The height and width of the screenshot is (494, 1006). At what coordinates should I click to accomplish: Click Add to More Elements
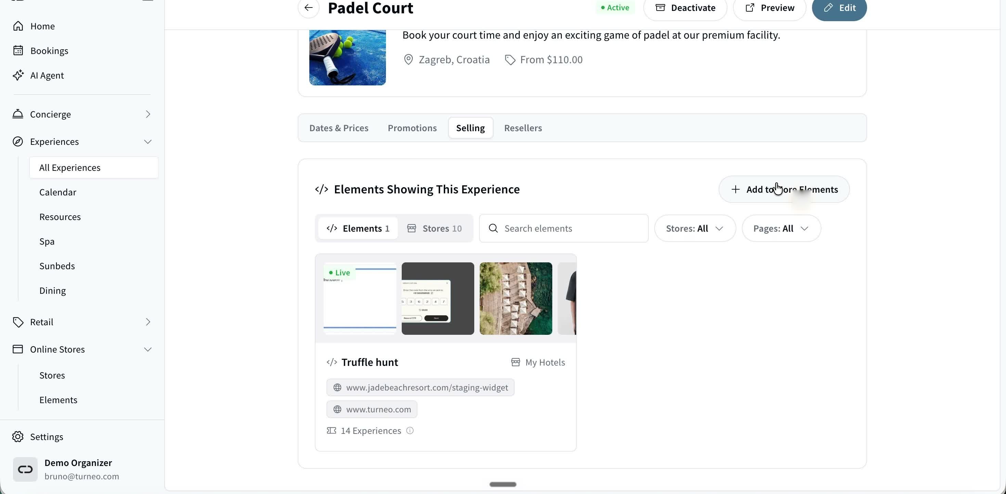pyautogui.click(x=784, y=189)
